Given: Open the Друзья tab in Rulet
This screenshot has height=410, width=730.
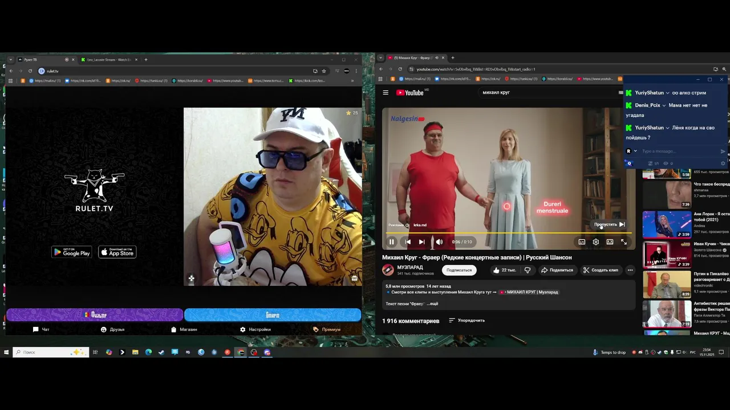Looking at the screenshot, I should [x=112, y=329].
